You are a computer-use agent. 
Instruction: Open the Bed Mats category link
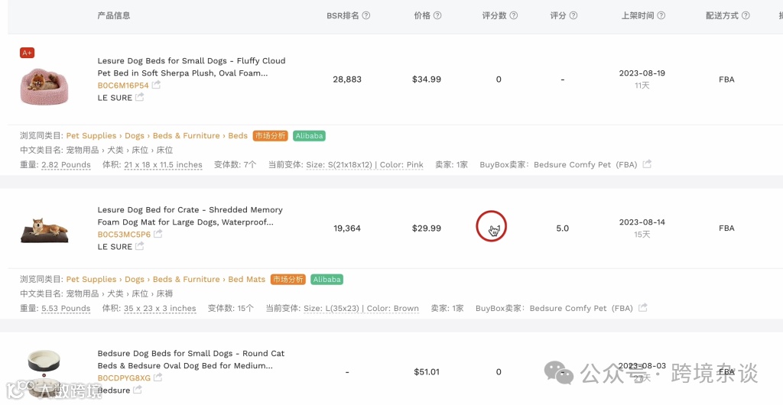(246, 280)
